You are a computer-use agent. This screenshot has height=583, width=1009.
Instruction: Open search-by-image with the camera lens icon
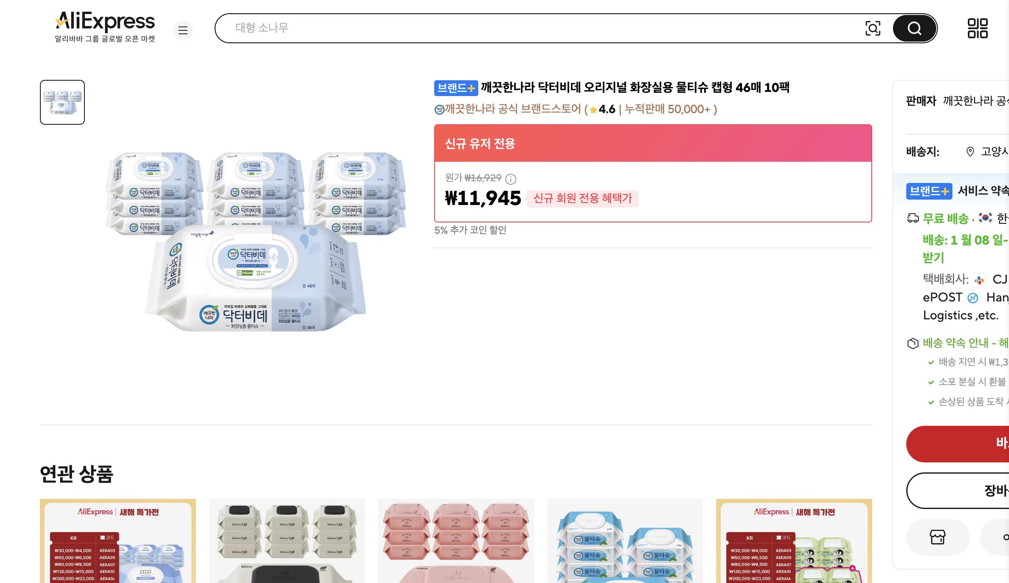873,28
